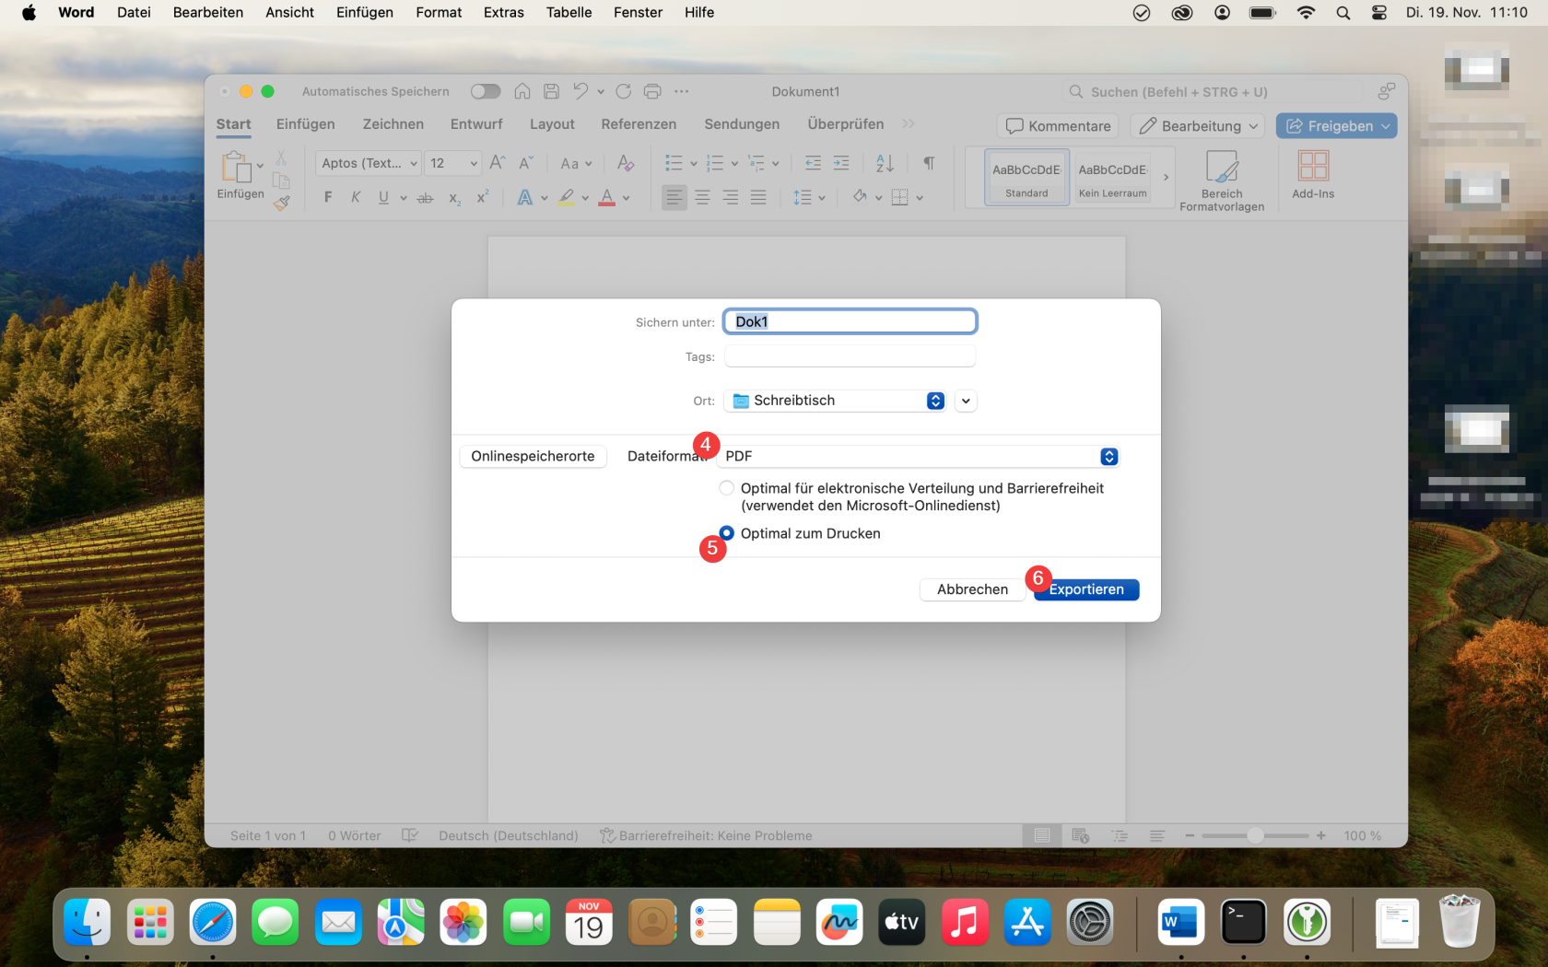Click Onlinespeicherorte button
Viewport: 1548px width, 967px height.
[x=533, y=457]
